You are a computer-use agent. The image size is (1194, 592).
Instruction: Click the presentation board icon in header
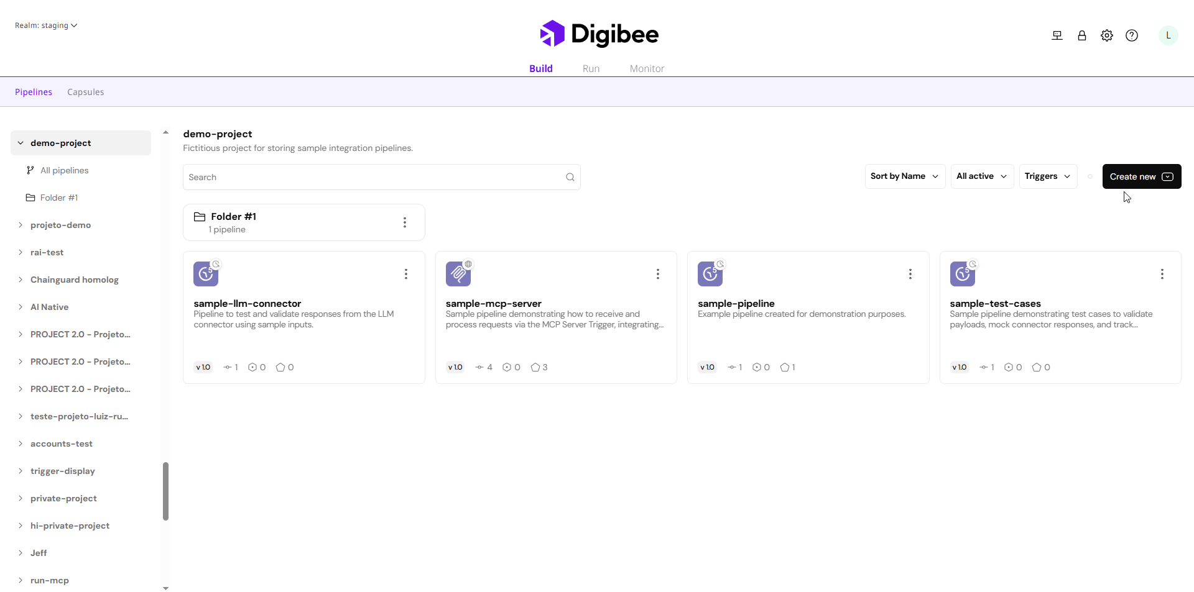(1057, 35)
